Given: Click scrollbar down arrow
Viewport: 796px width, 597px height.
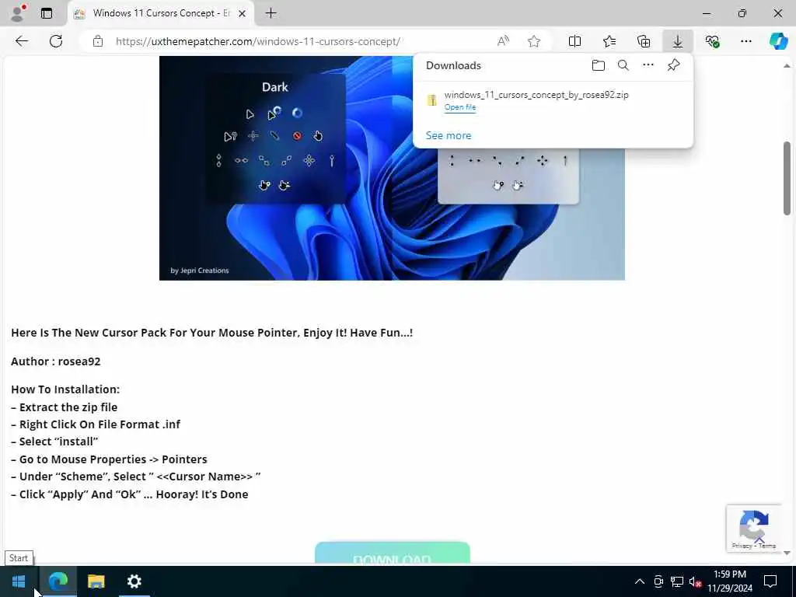Looking at the screenshot, I should click(787, 553).
